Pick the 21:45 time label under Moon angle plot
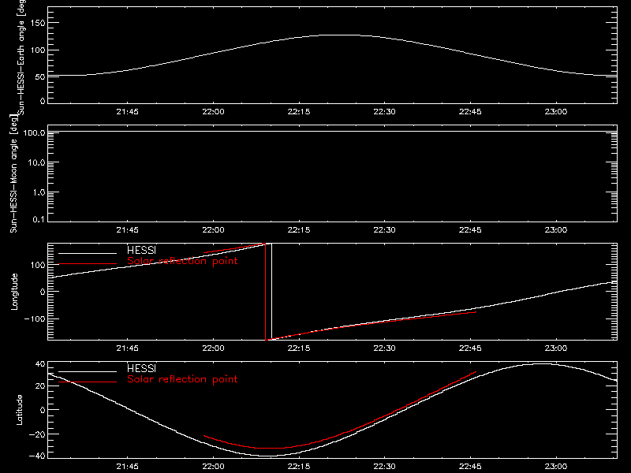Viewport: 631px width, 473px height. [x=127, y=230]
